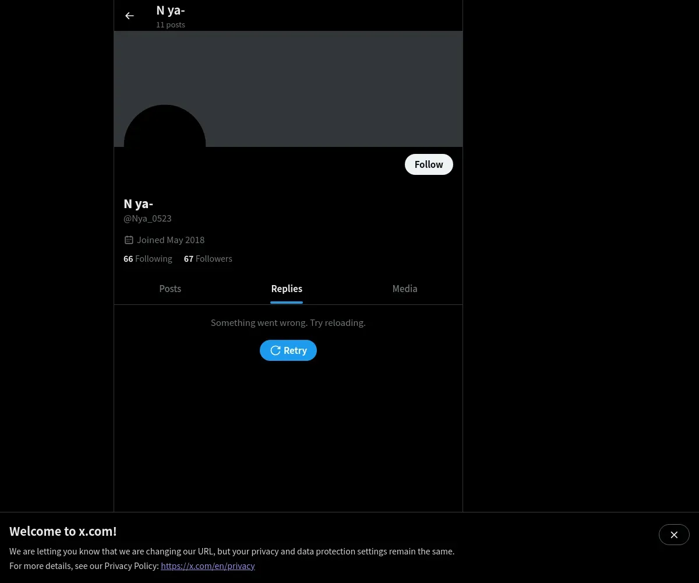The height and width of the screenshot is (583, 699).
Task: Retry loading the replies
Action: coord(288,350)
